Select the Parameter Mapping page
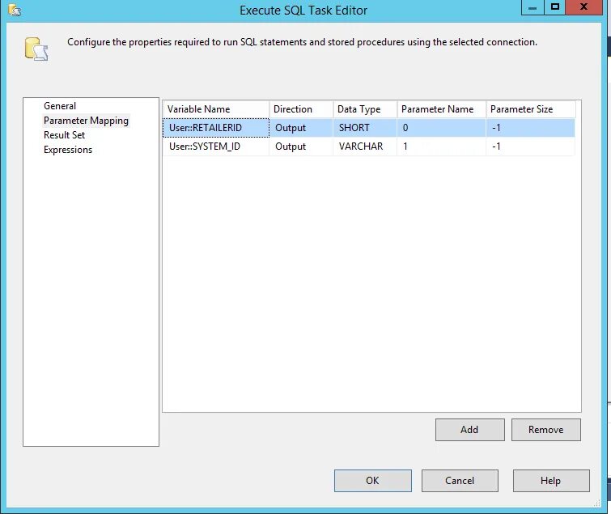The image size is (611, 514). [86, 121]
